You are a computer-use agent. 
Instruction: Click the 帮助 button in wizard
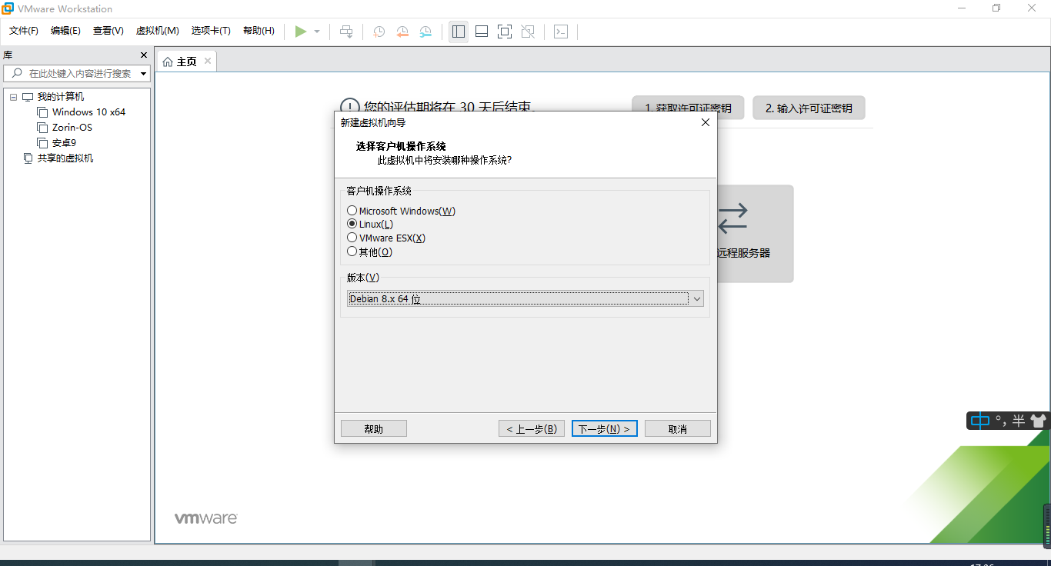(x=374, y=428)
